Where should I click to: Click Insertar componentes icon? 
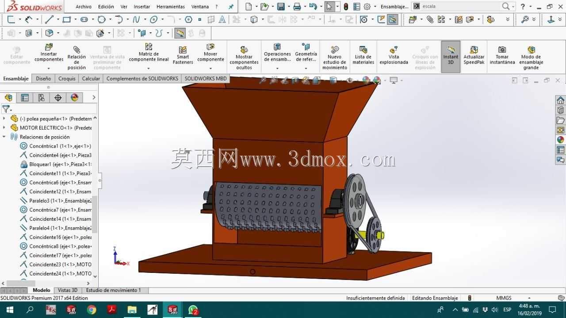(49, 47)
